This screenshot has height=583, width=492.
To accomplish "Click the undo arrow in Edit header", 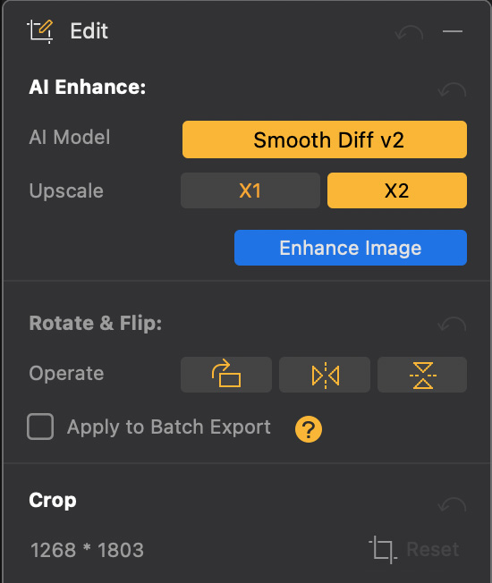I will (409, 33).
